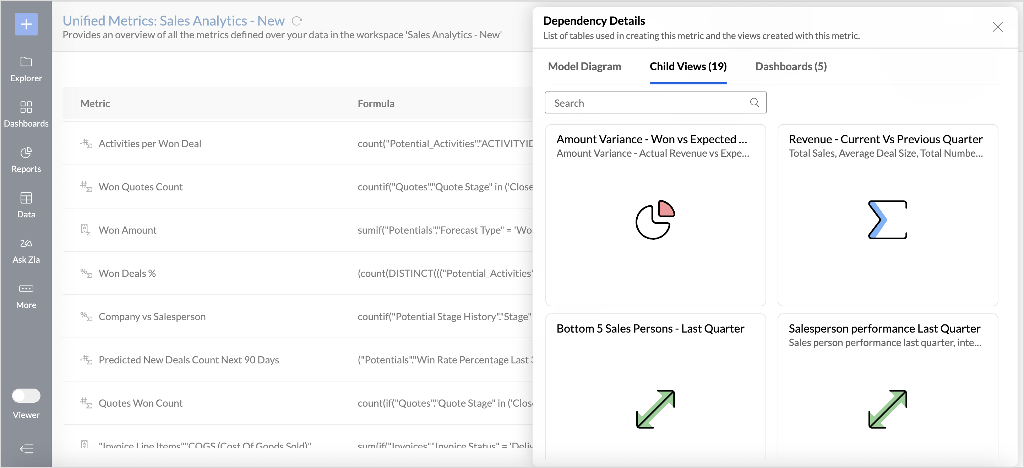The width and height of the screenshot is (1024, 468).
Task: Switch to the Dashboards (5) tab
Action: pos(791,66)
